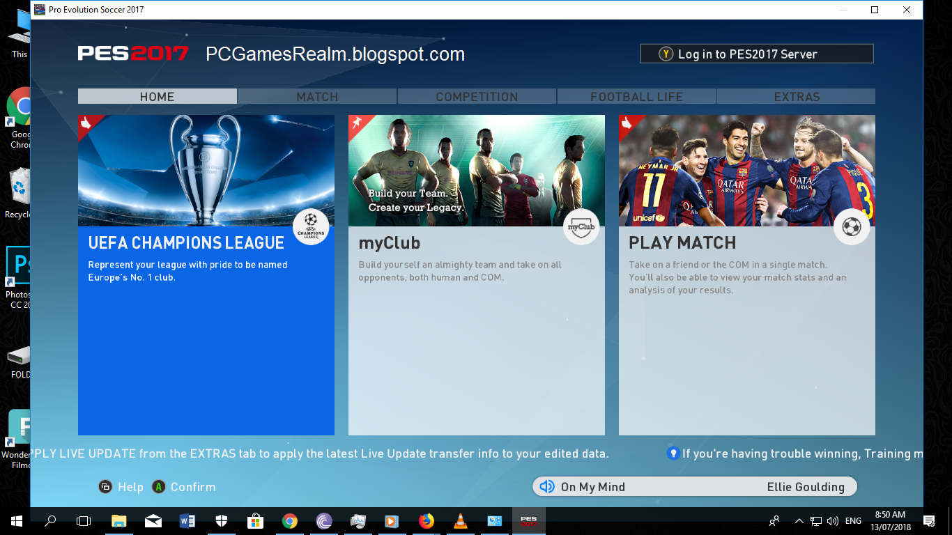952x535 pixels.
Task: Click the On My Mind song title
Action: coord(592,487)
